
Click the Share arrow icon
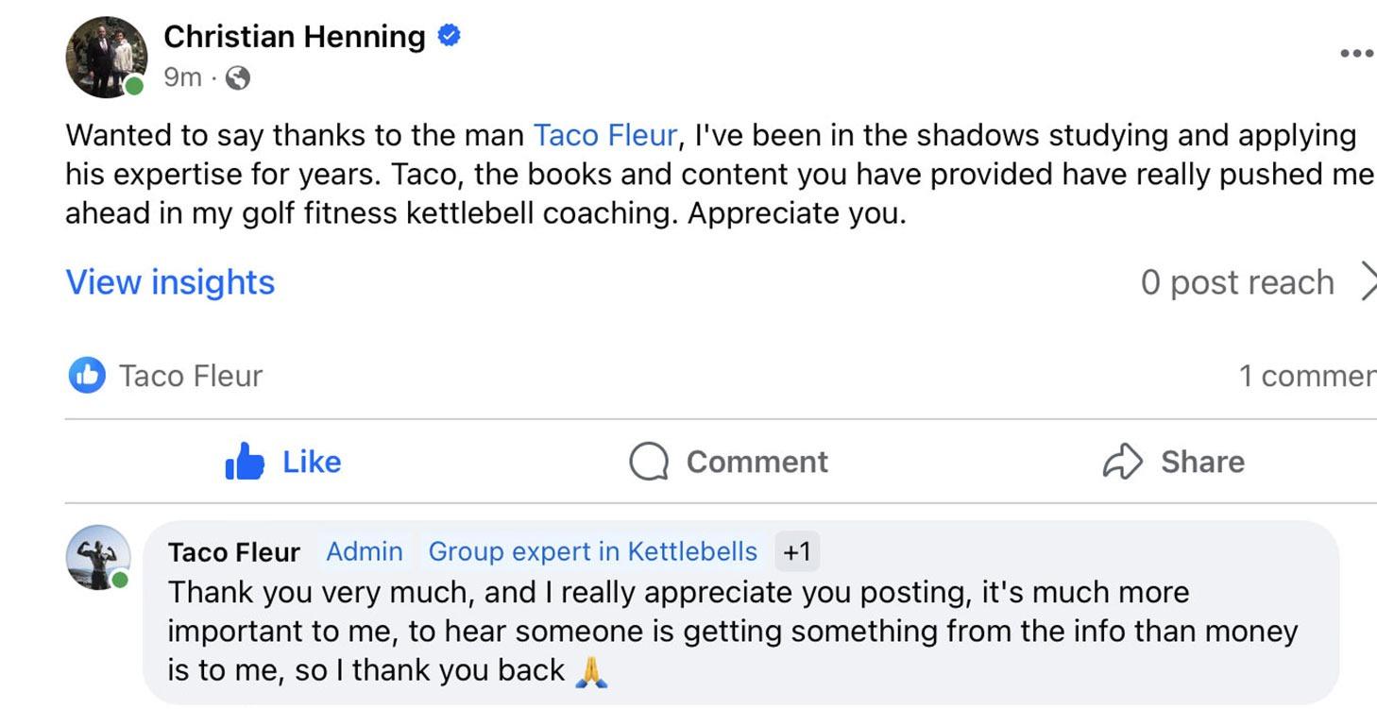[1123, 462]
